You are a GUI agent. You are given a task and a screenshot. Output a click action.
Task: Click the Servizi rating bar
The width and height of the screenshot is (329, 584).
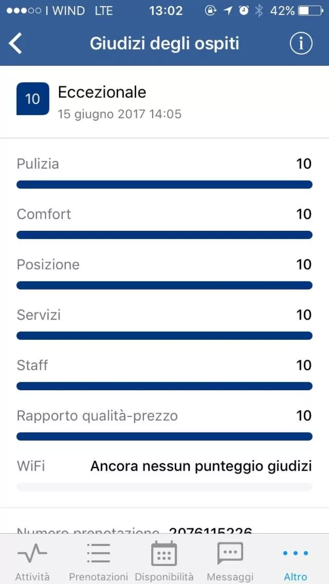click(164, 336)
